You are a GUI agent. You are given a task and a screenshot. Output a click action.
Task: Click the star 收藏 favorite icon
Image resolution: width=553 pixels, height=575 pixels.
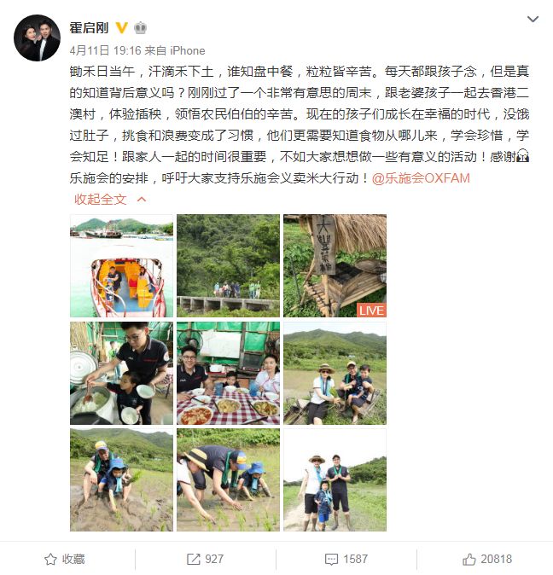pos(50,560)
